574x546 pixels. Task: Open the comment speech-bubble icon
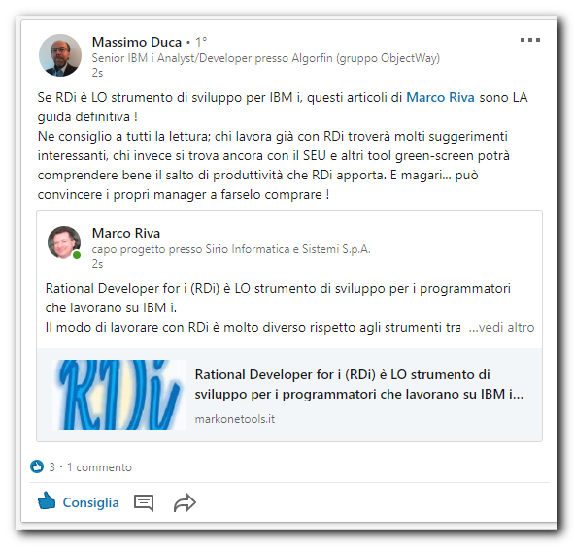[x=144, y=503]
